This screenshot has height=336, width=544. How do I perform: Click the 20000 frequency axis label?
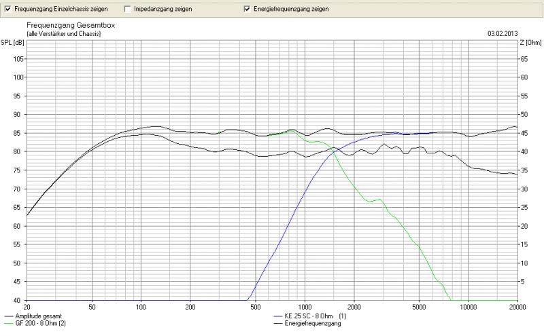point(517,307)
